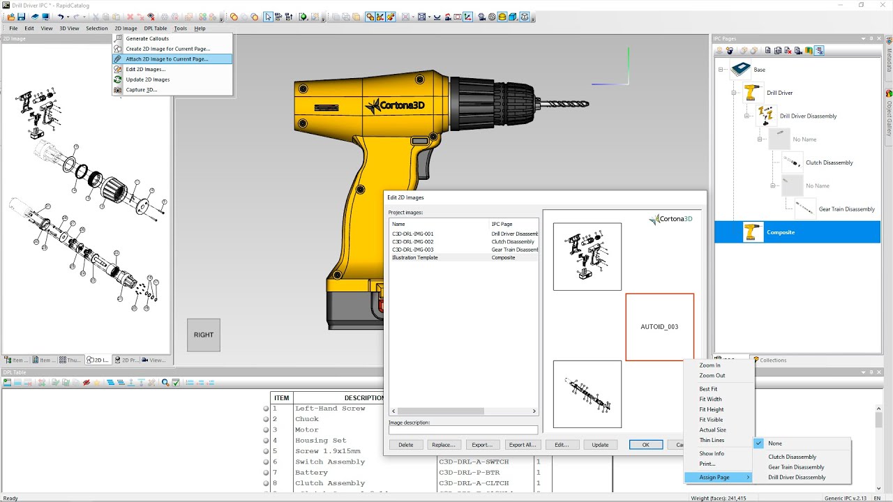Viewport: 893px width, 502px height.
Task: Click the RIGHT view cube in the 3D viewport
Action: click(203, 335)
